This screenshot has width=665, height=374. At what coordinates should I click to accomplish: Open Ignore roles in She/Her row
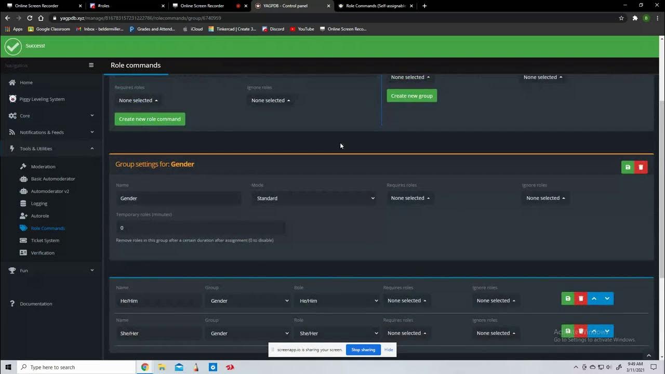click(496, 333)
